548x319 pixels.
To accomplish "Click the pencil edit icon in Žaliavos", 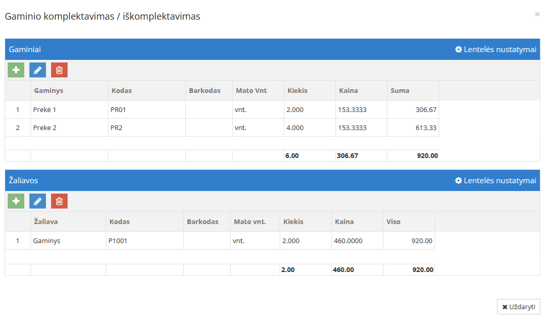I will [x=38, y=201].
